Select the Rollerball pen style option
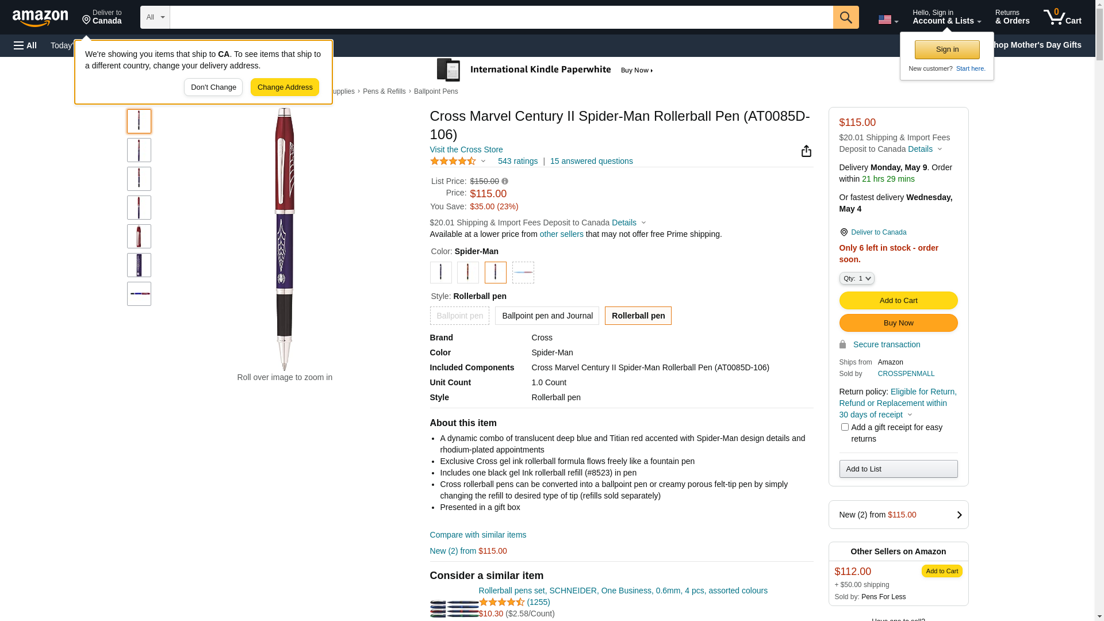Viewport: 1104px width, 621px height. (638, 316)
